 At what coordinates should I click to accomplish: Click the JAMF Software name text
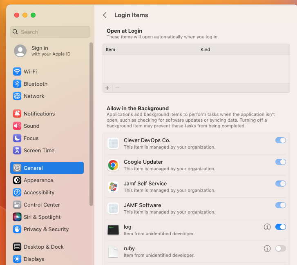(143, 205)
